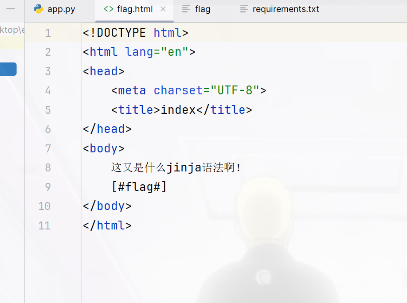Click the text file icon beside the flag tab
Image resolution: width=407 pixels, height=303 pixels.
coord(187,9)
